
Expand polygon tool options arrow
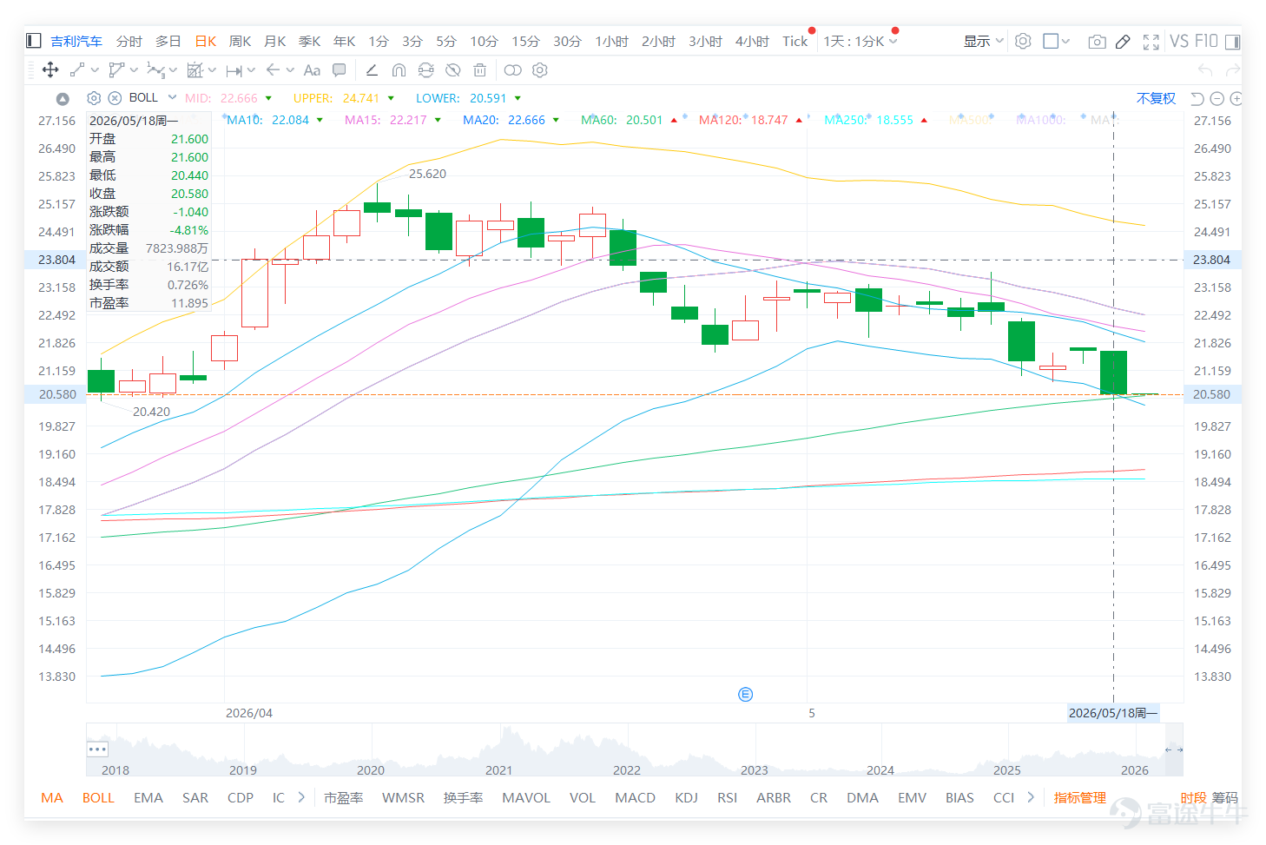tap(134, 70)
